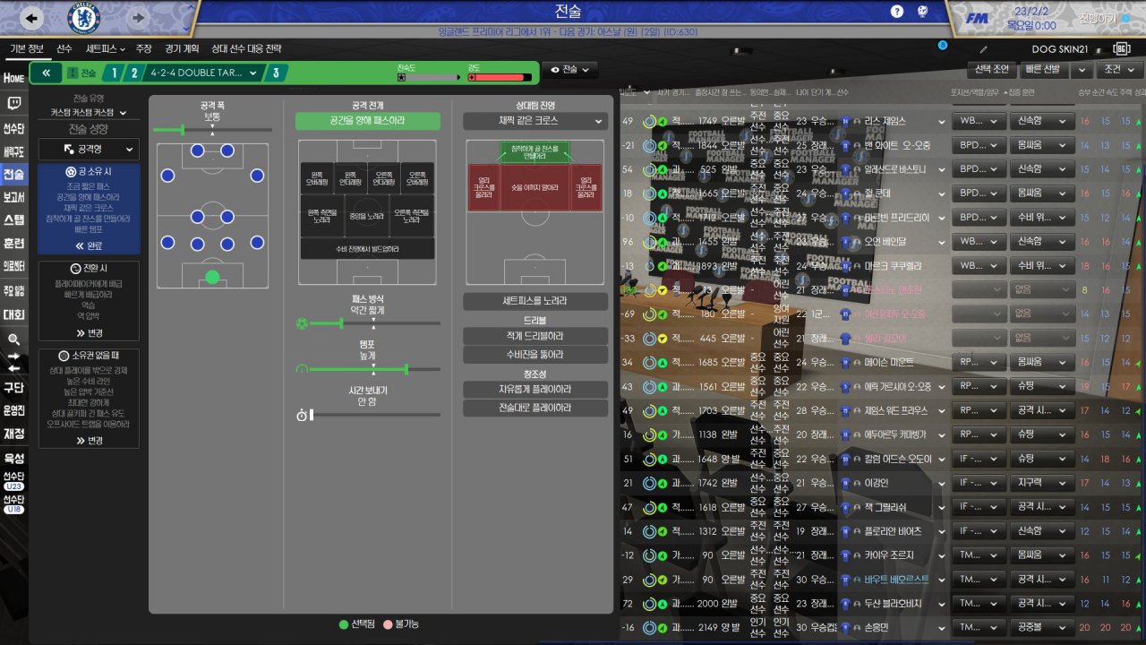This screenshot has width=1146, height=645.
Task: Click the BG background icon
Action: 1120,48
